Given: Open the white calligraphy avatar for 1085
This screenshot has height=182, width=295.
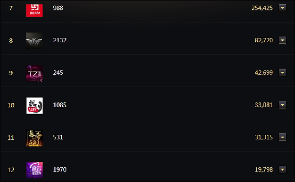Looking at the screenshot, I should [34, 105].
